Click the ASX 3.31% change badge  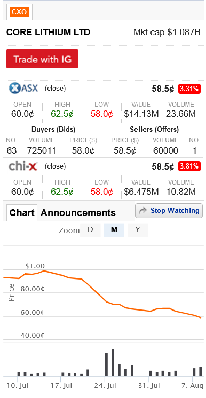click(x=189, y=89)
